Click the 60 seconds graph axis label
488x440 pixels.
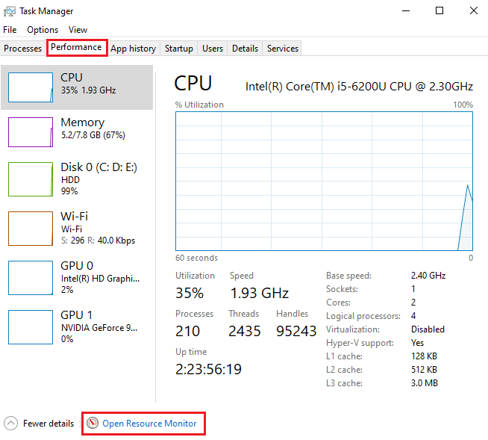click(196, 258)
